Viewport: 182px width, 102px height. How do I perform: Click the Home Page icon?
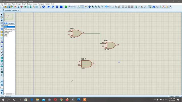(x=15, y=7)
